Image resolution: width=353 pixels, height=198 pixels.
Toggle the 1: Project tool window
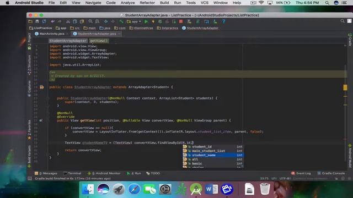[29, 41]
